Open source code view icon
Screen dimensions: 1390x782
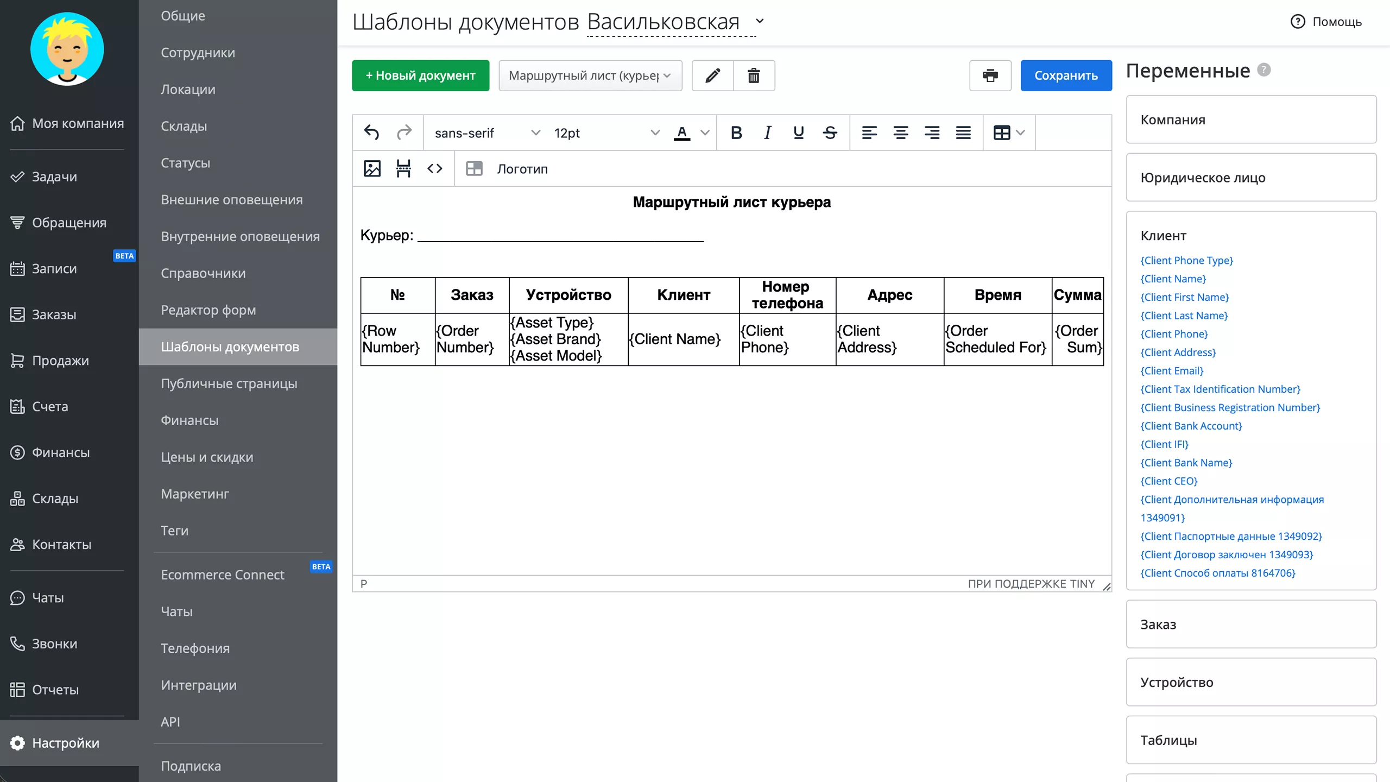(x=434, y=169)
